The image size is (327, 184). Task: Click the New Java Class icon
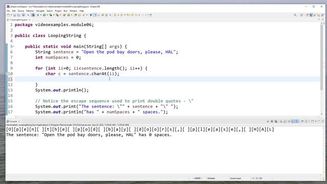(68, 15)
